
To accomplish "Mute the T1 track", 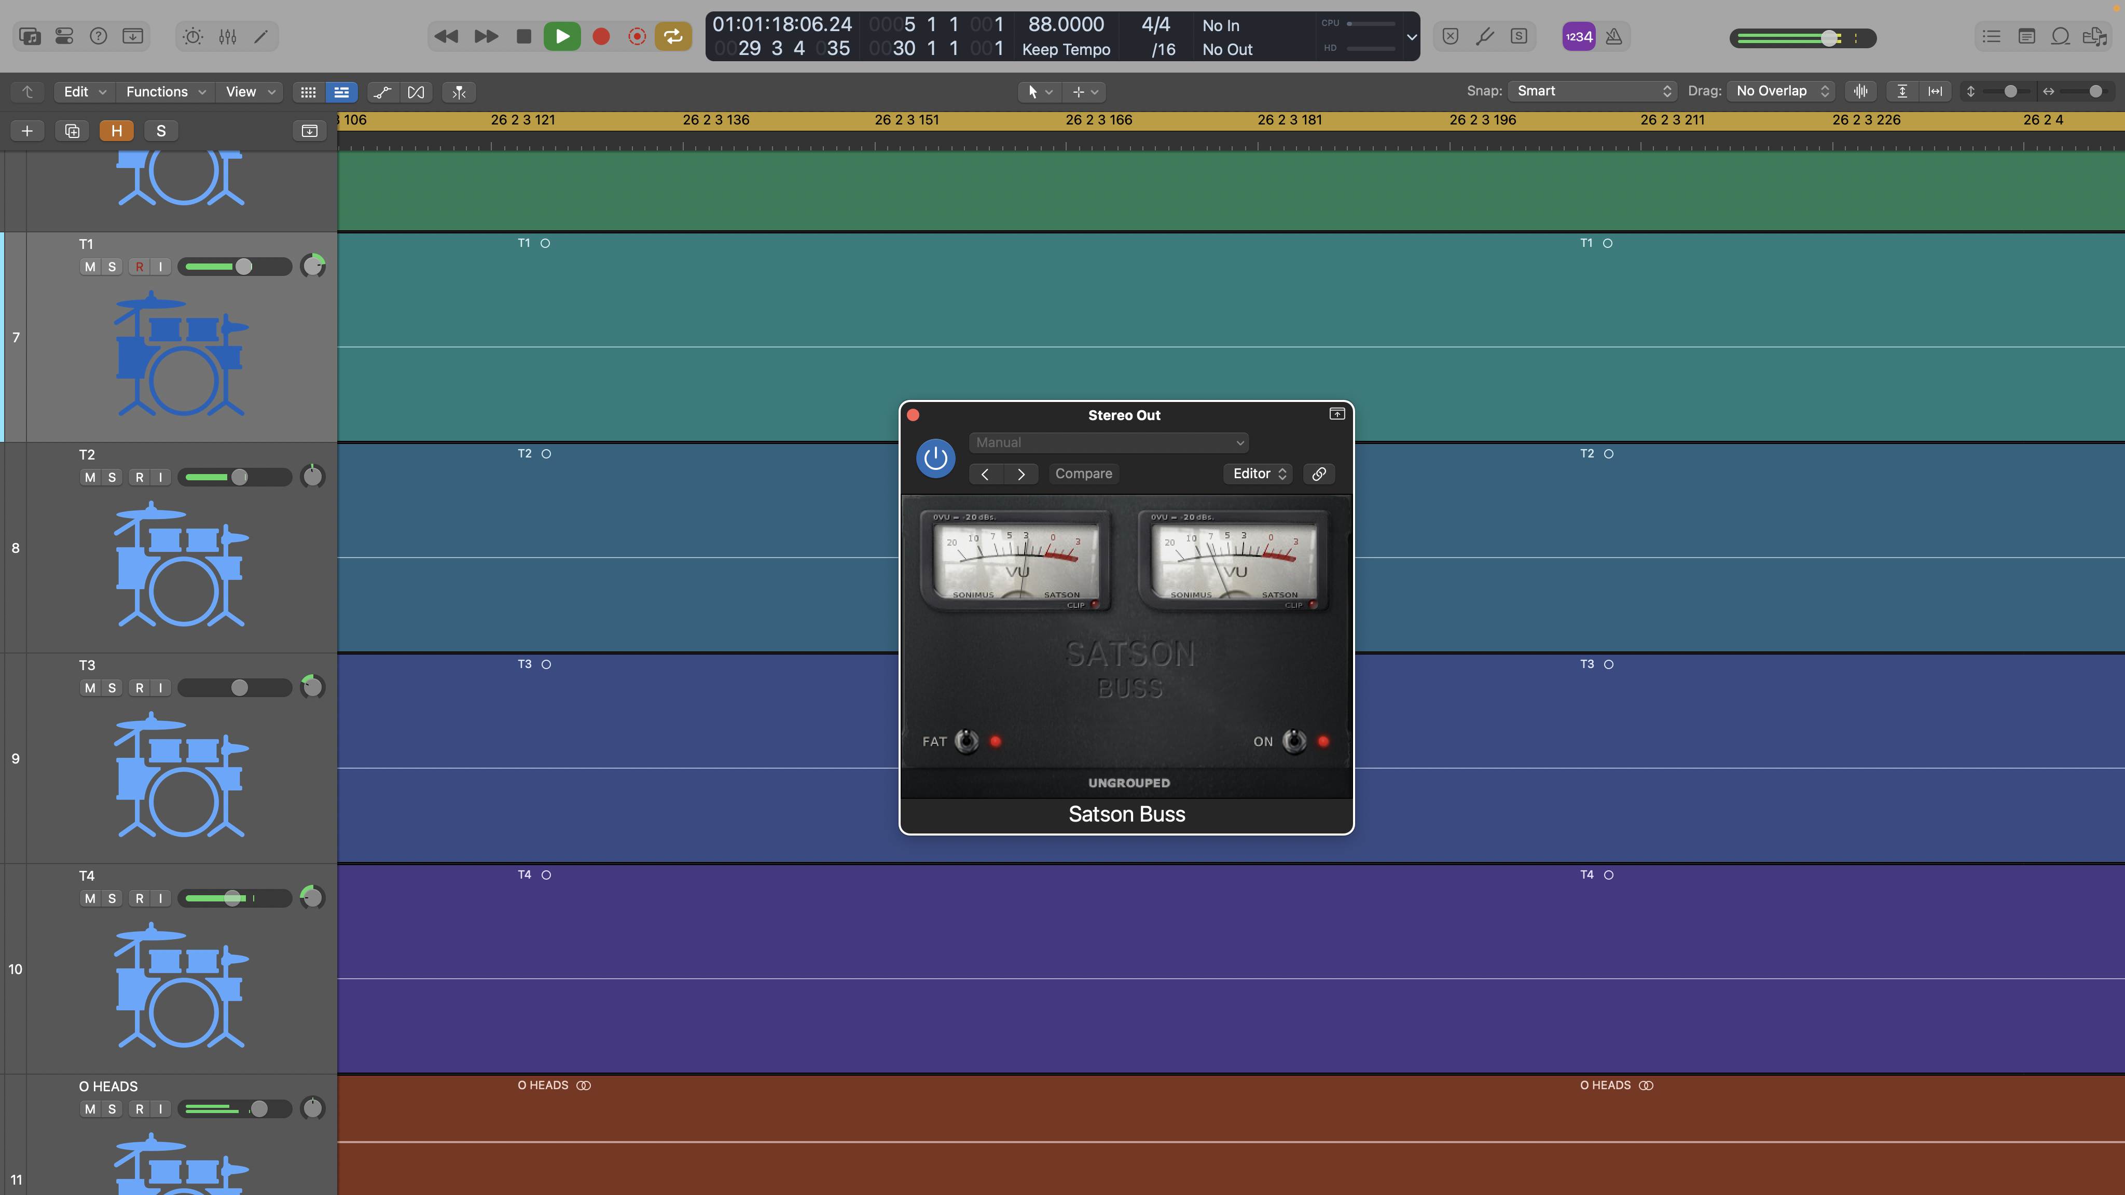I will click(x=90, y=267).
